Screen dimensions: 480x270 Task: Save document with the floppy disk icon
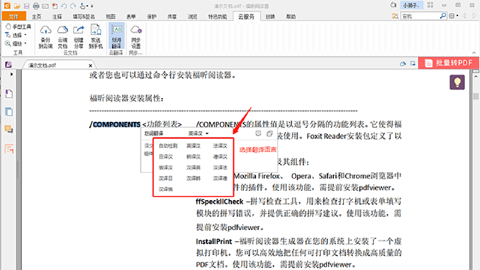[x=27, y=6]
